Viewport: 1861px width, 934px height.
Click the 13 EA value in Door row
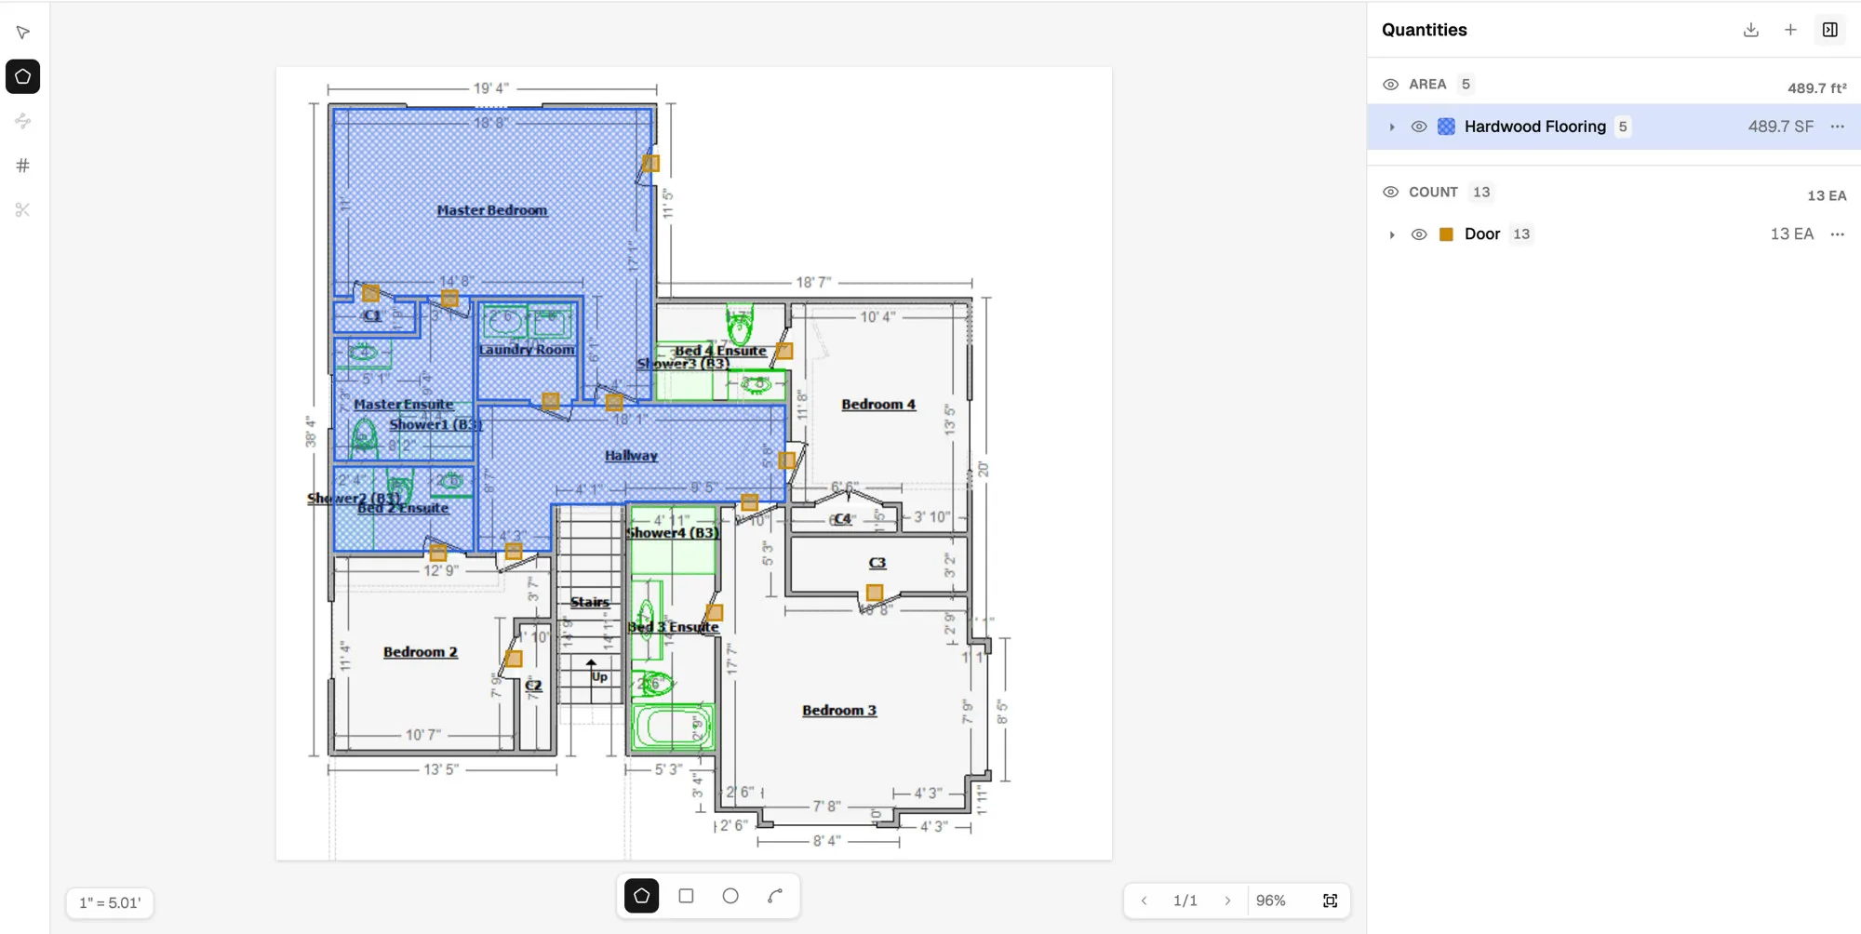pyautogui.click(x=1792, y=234)
